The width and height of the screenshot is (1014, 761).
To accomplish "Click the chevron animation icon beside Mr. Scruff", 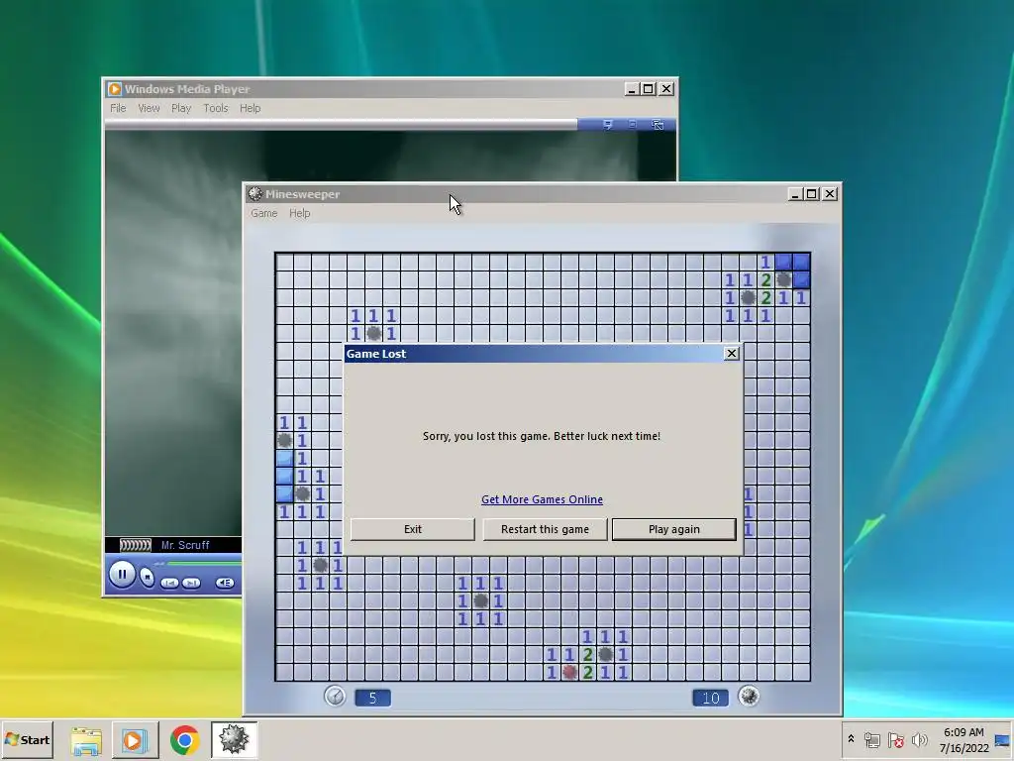I will click(135, 545).
